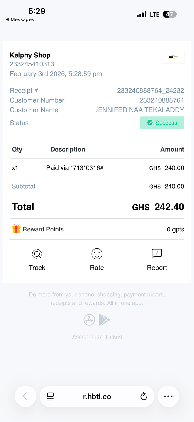Tap the receipt number 233240888764_24232
The width and height of the screenshot is (194, 422).
tap(151, 90)
